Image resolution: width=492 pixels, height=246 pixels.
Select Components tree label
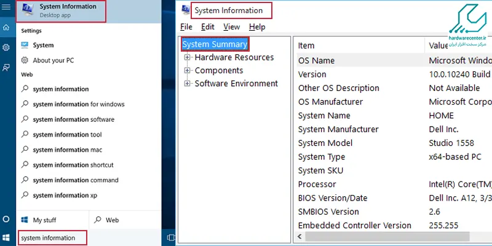219,70
